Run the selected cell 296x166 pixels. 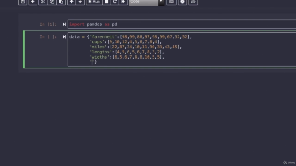[x=94, y=2]
